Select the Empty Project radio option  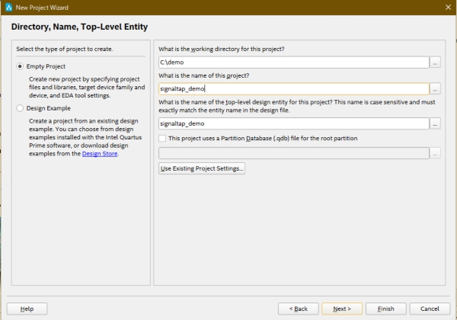coord(20,66)
